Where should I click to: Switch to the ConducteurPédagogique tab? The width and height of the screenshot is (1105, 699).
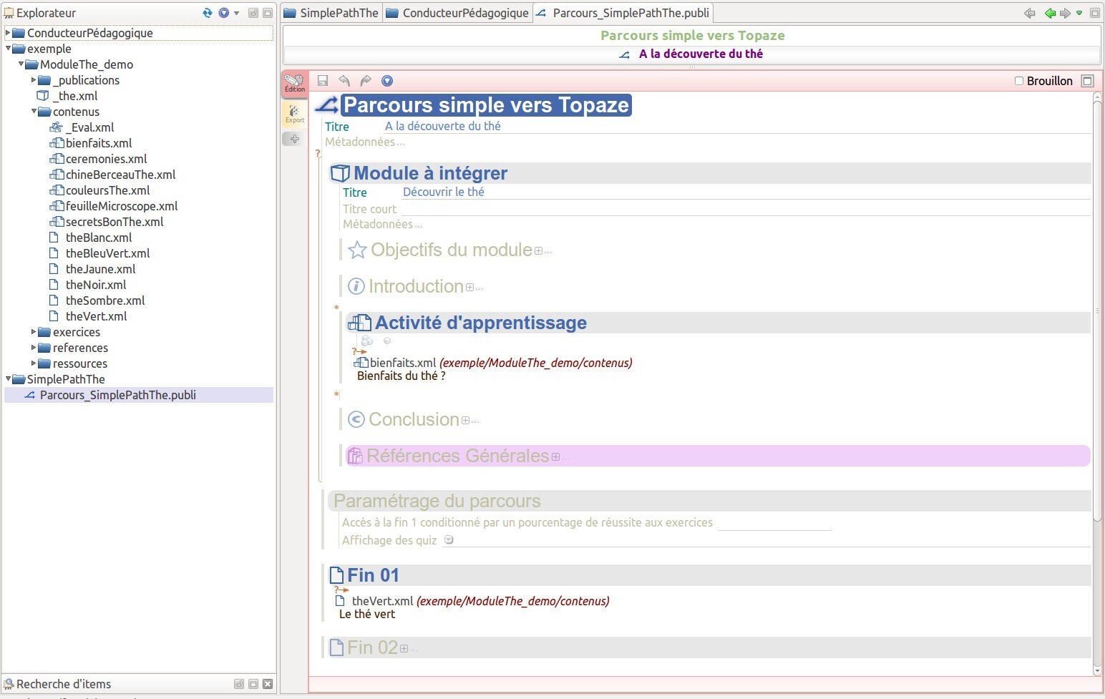458,13
